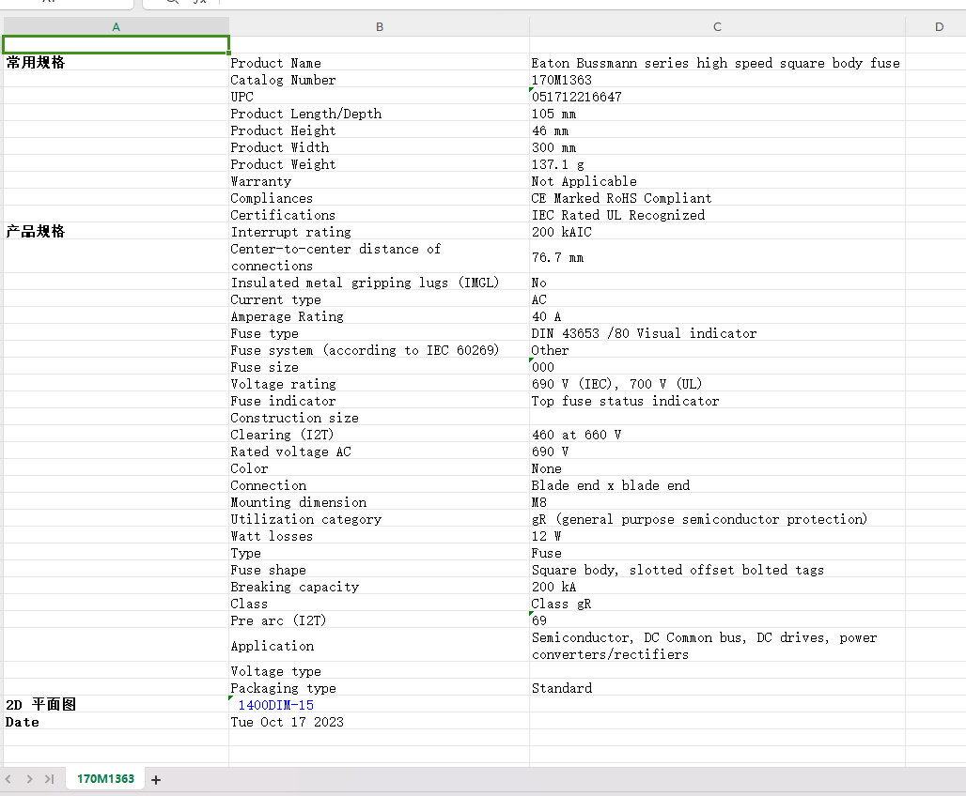Select the 170M1363 sheet tab

click(x=105, y=779)
